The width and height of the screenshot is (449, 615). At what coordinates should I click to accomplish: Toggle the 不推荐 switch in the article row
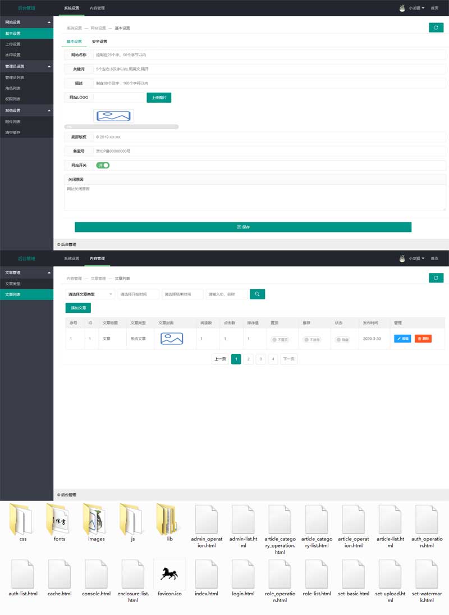pyautogui.click(x=312, y=339)
